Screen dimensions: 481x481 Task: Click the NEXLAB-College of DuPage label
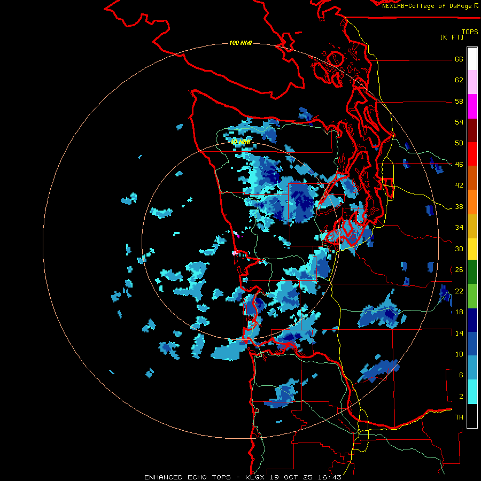coord(430,6)
